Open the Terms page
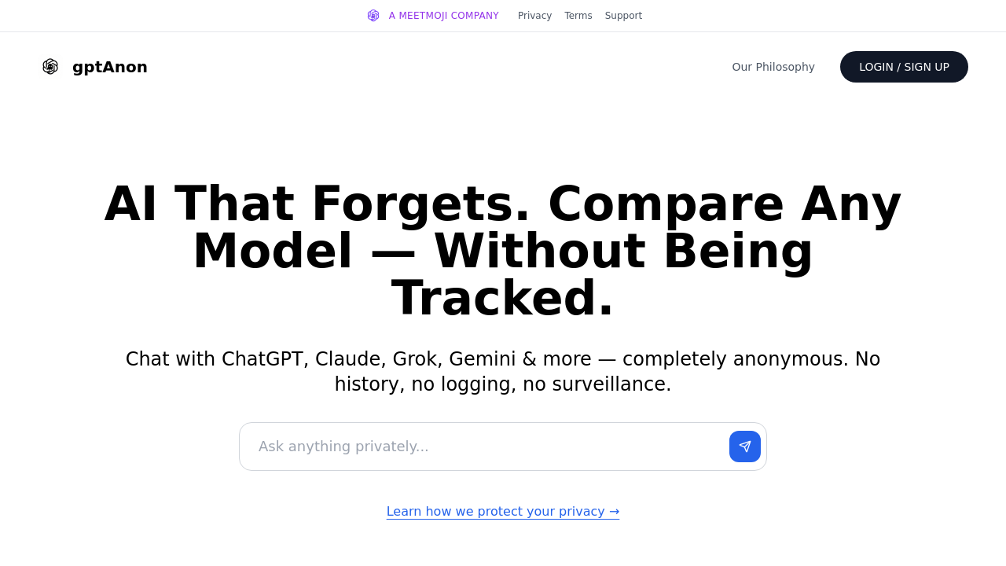This screenshot has height=566, width=1006. (x=578, y=14)
